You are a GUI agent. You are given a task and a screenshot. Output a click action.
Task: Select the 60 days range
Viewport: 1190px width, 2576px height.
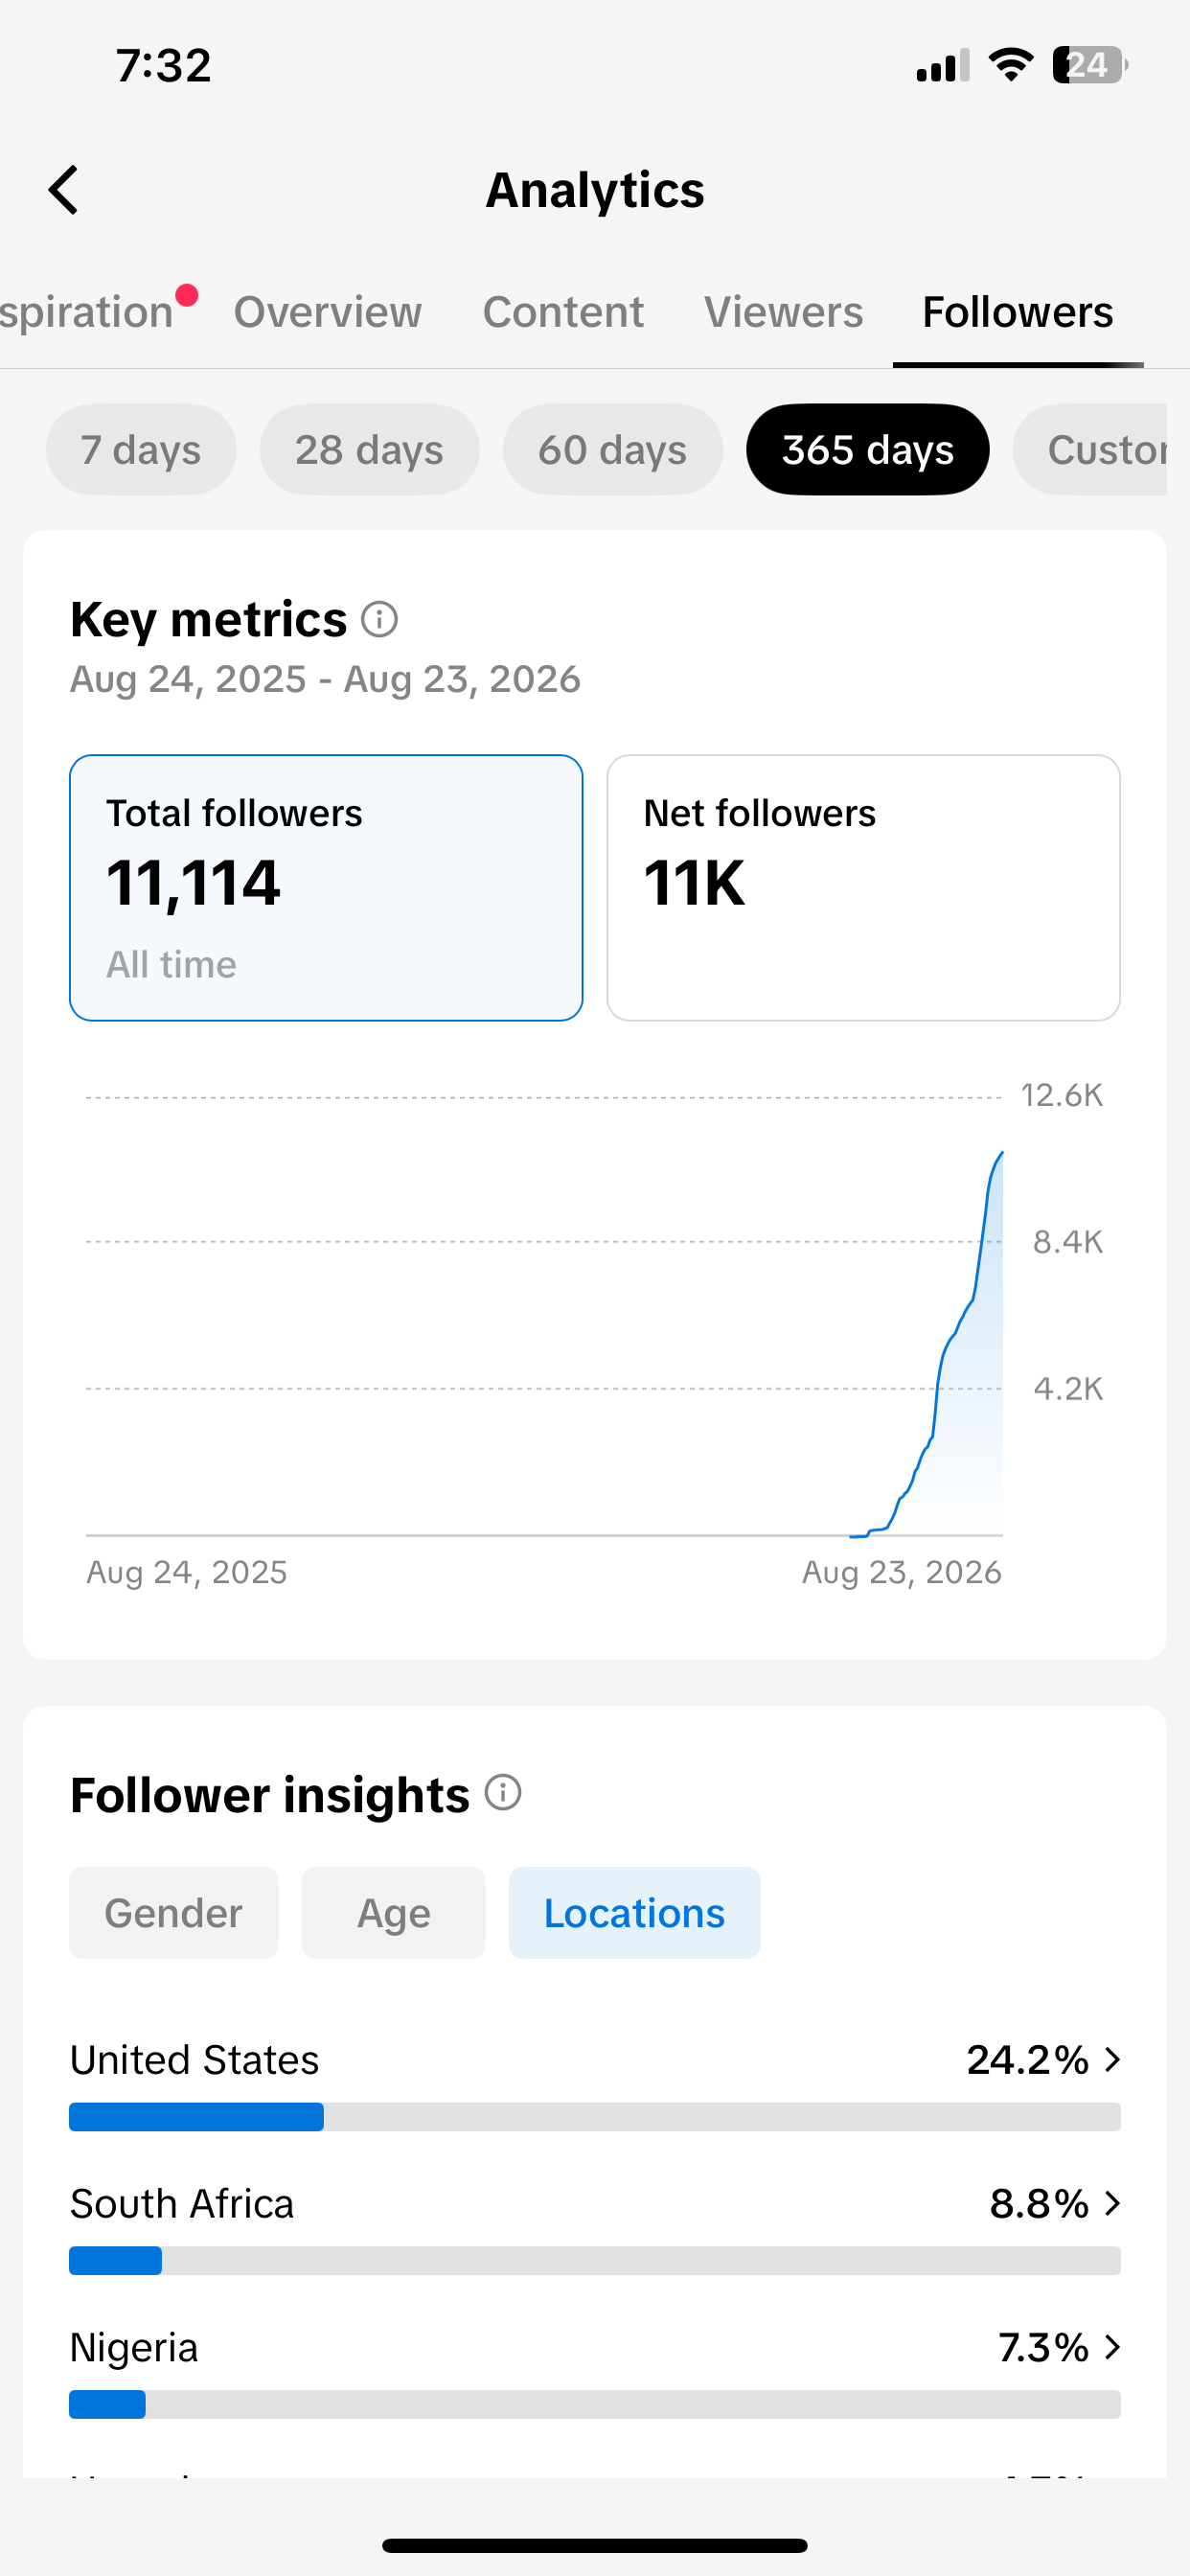point(612,450)
